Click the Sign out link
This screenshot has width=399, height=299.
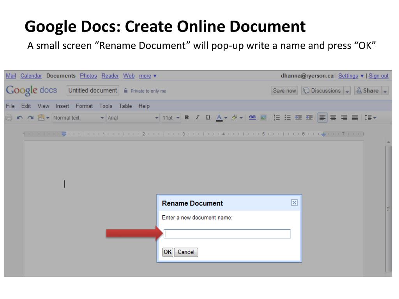click(x=378, y=76)
